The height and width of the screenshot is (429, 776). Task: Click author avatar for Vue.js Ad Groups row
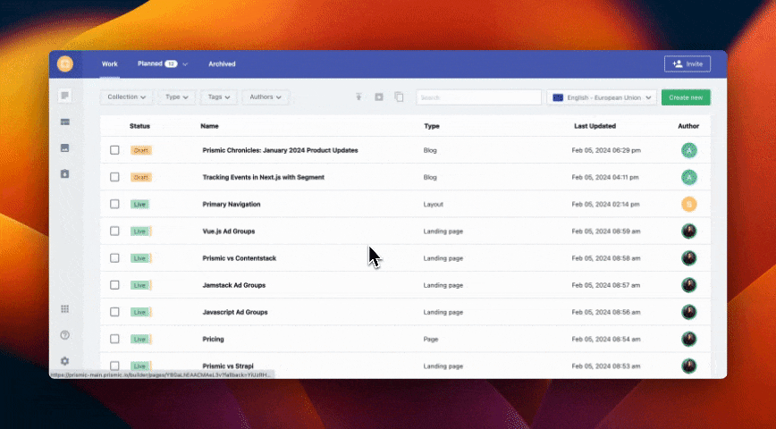click(x=689, y=231)
